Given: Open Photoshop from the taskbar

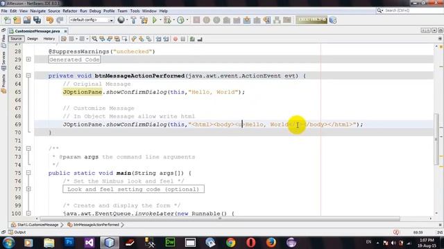Looking at the screenshot, I should point(69,243).
